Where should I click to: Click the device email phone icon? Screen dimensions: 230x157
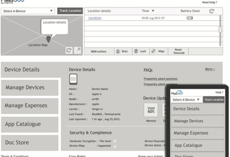(x=73, y=79)
